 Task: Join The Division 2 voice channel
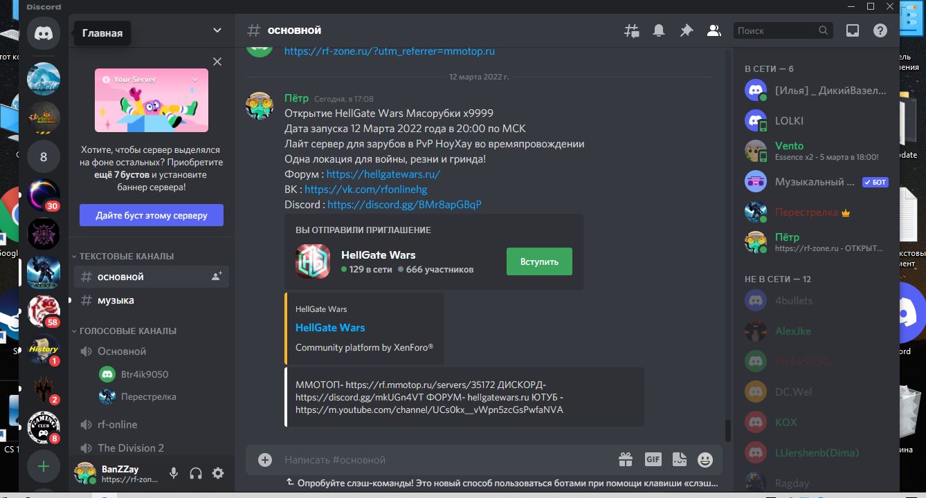pyautogui.click(x=152, y=448)
